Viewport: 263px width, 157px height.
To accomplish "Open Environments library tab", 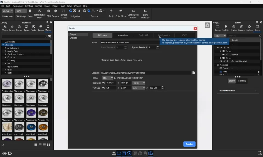I will click(x=19, y=28).
